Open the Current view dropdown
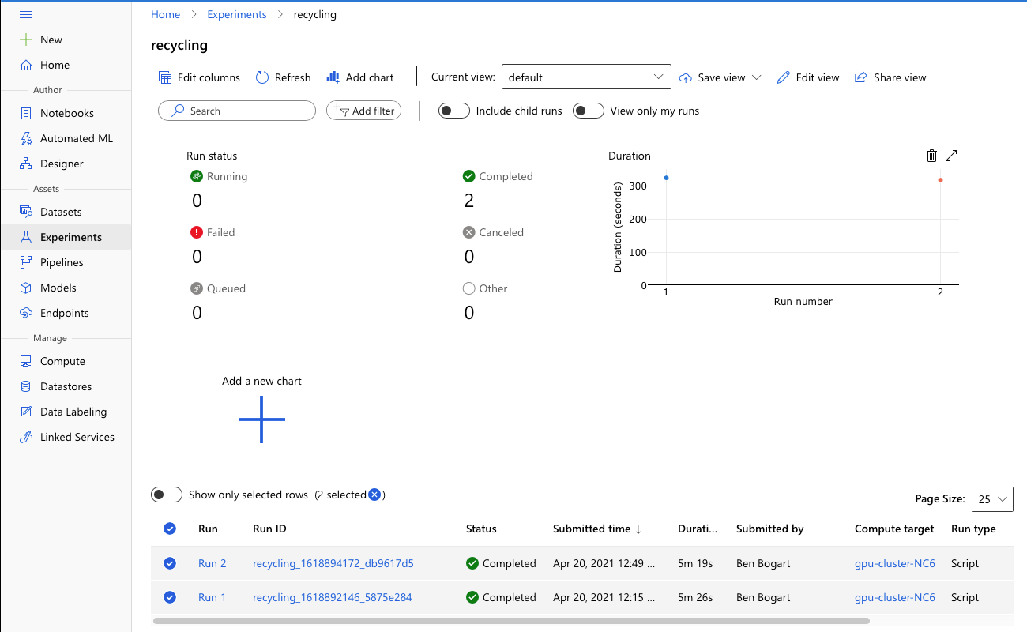Viewport: 1027px width, 632px height. (586, 77)
